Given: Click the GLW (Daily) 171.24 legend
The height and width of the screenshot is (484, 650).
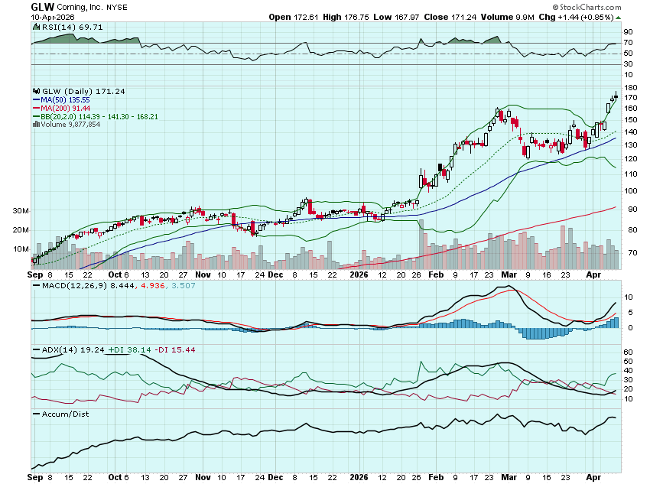Looking at the screenshot, I should click(83, 92).
